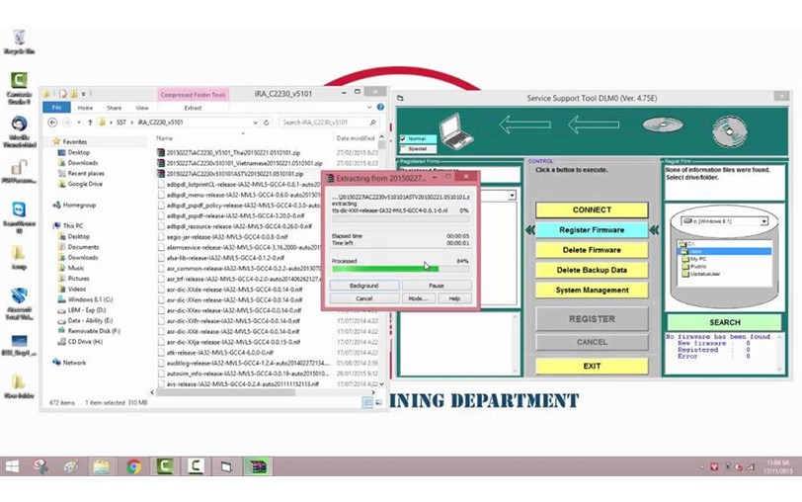Image resolution: width=802 pixels, height=502 pixels.
Task: Open Google Chrome from the taskbar
Action: point(134,466)
